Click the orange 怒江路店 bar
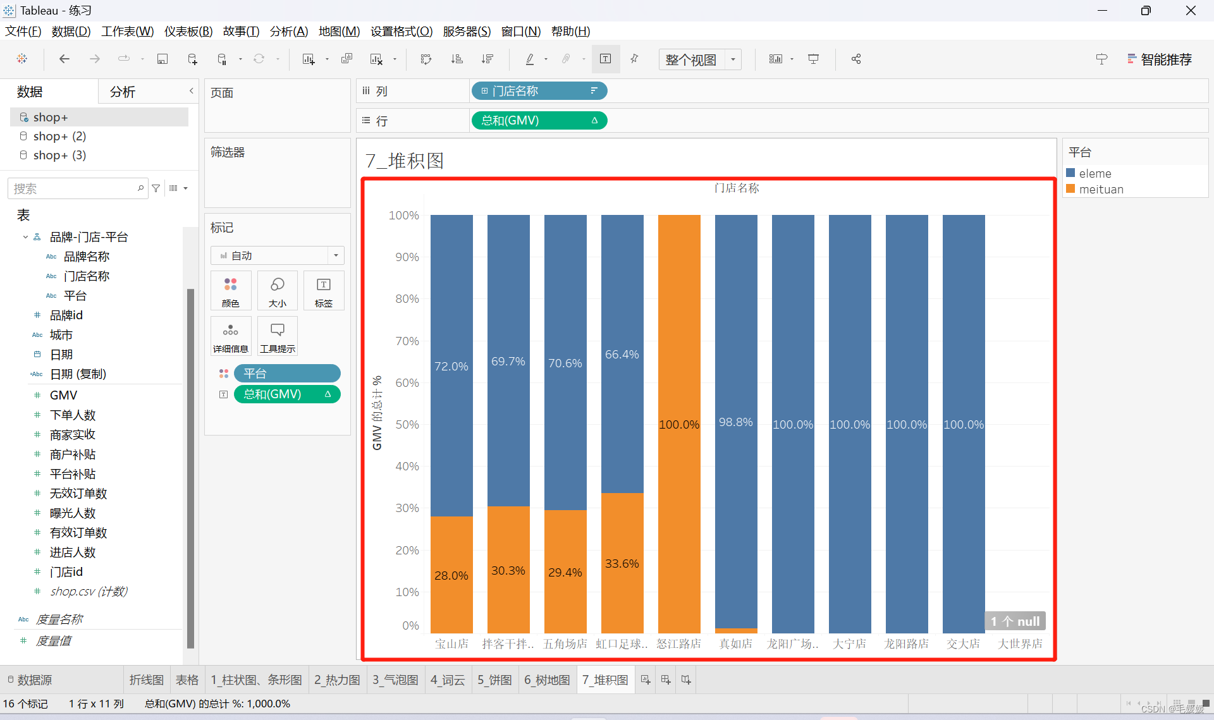Screen dimensions: 1214x720 click(x=679, y=424)
